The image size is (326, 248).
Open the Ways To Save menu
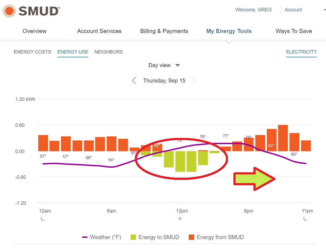tap(294, 31)
